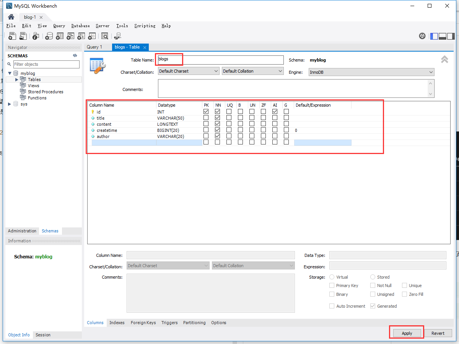Screen dimensions: 459x344
Task: Open the Partitioning tab
Action: click(194, 323)
